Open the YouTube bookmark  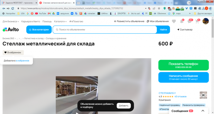coord(40,13)
